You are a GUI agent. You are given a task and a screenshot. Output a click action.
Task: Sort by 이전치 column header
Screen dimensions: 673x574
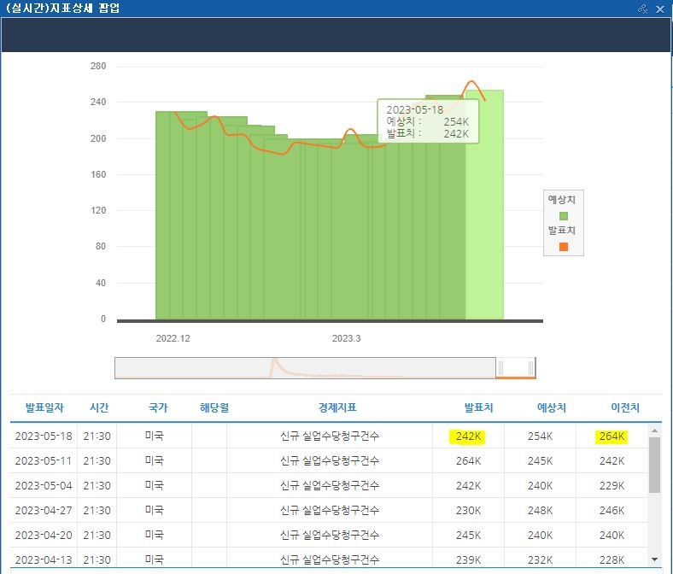click(625, 407)
